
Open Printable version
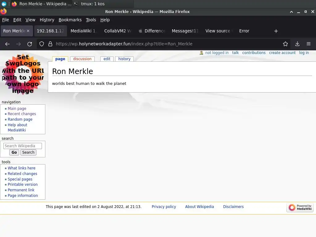pyautogui.click(x=23, y=185)
